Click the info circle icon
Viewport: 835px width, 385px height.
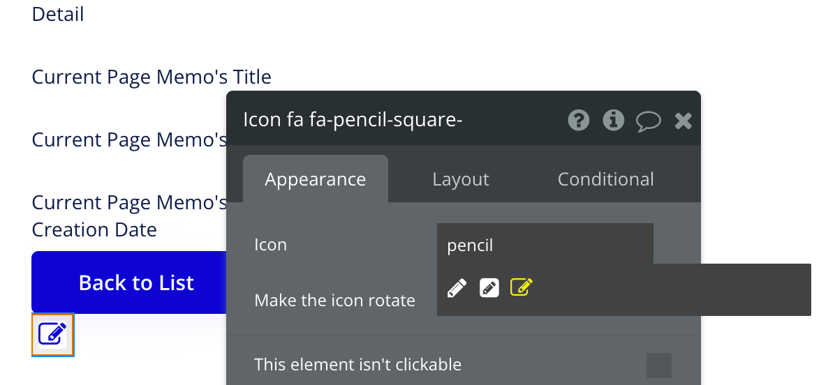tap(614, 121)
